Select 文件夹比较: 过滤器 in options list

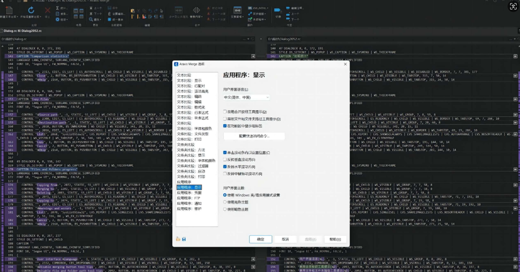193,166
